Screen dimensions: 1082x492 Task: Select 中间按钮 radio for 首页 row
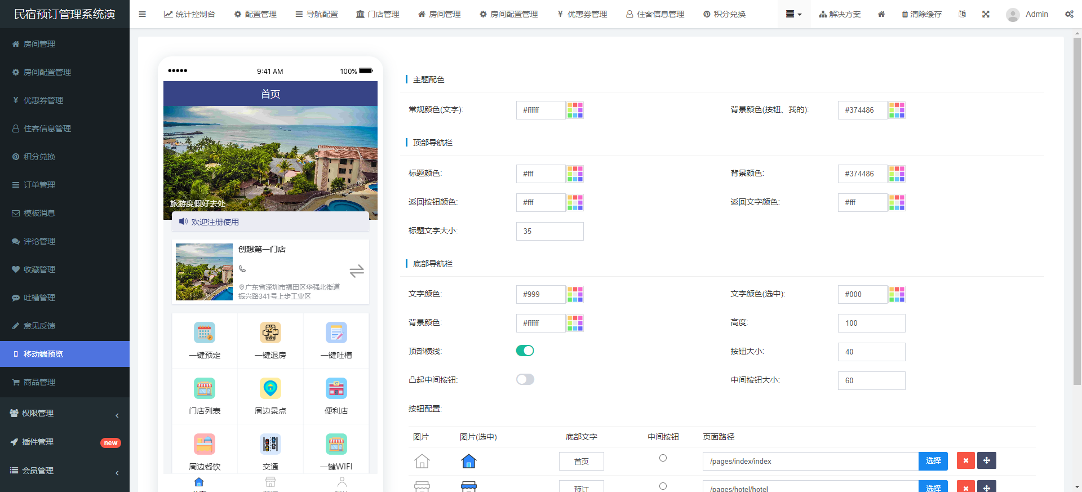[x=663, y=458]
